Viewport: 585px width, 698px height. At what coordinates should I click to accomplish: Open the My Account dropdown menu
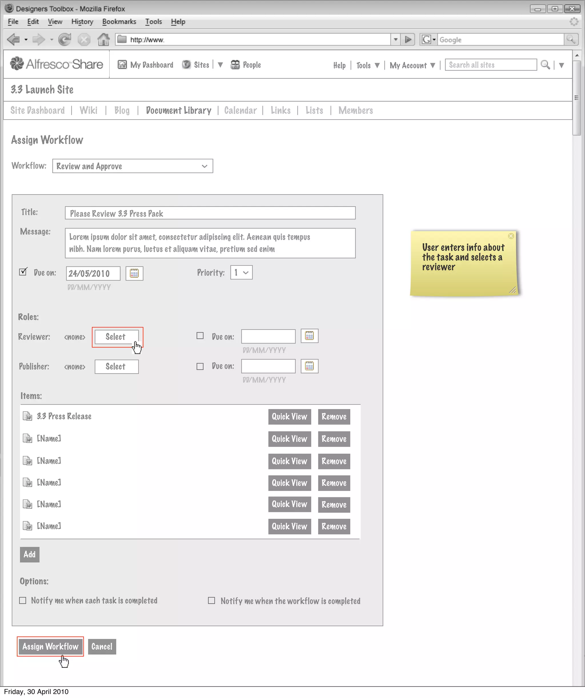point(412,65)
